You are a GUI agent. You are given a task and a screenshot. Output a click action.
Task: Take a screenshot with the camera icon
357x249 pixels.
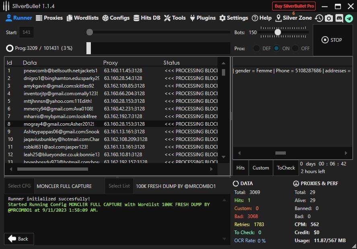(x=329, y=18)
